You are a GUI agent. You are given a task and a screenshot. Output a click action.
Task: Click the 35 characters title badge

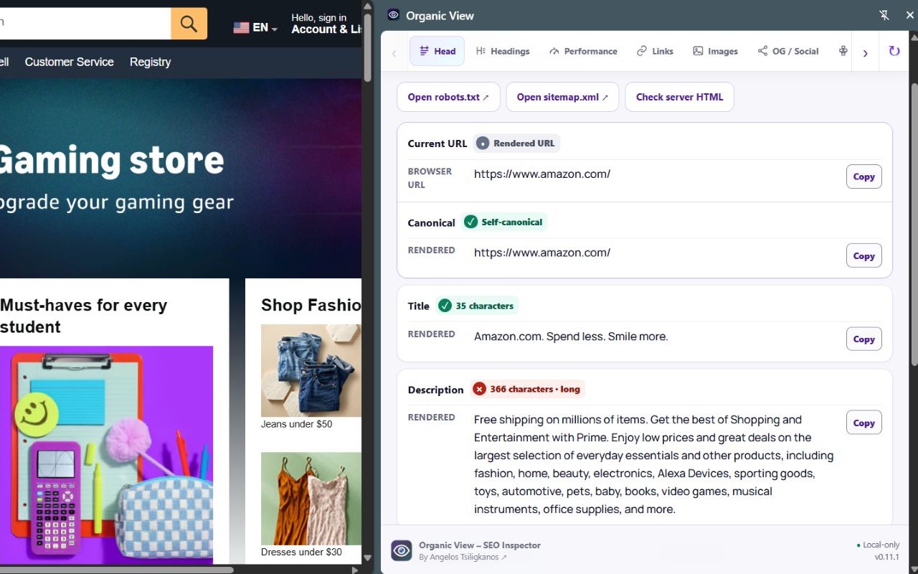coord(477,306)
